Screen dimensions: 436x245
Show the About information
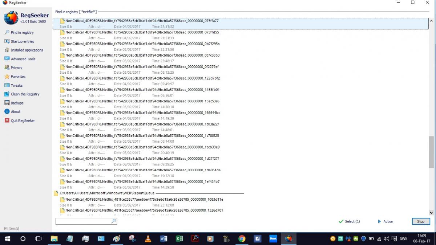click(x=12, y=112)
